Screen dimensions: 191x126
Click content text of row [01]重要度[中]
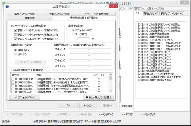[x=63, y=79]
